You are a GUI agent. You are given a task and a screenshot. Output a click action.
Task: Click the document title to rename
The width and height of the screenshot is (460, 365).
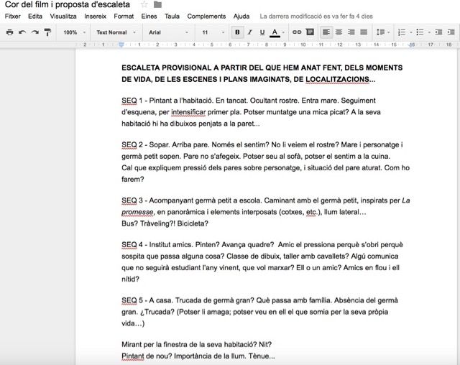[68, 4]
